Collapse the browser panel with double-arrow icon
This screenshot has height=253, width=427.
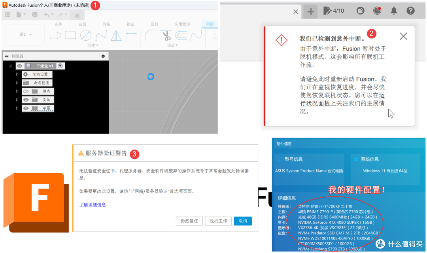click(7, 56)
